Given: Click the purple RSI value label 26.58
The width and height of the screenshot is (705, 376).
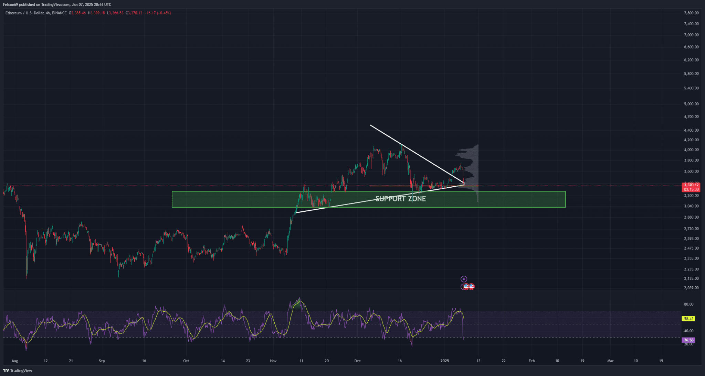Looking at the screenshot, I should point(688,340).
